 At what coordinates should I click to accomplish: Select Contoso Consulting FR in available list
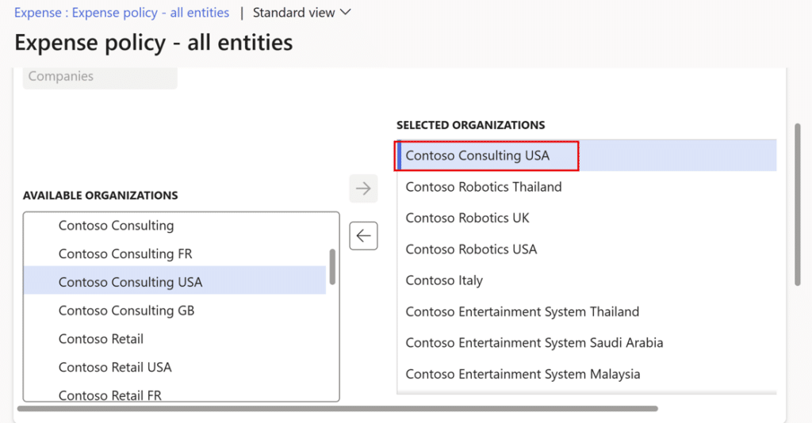pos(125,254)
